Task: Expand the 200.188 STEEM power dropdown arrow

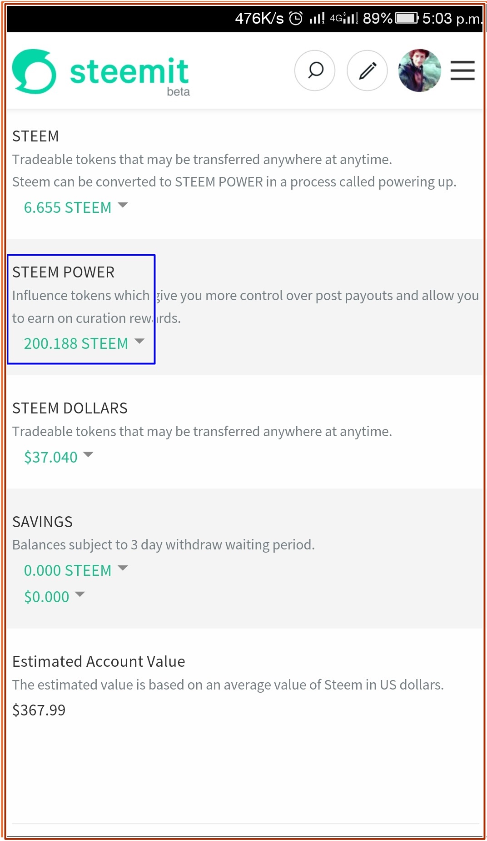Action: (x=139, y=341)
